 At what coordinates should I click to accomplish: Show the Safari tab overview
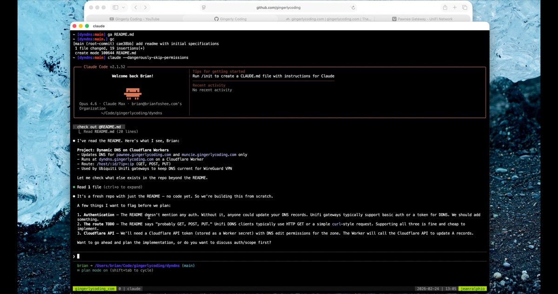click(465, 7)
